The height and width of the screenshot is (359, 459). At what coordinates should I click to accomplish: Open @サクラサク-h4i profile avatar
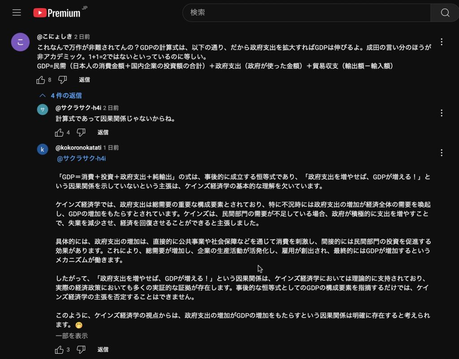[x=43, y=109]
